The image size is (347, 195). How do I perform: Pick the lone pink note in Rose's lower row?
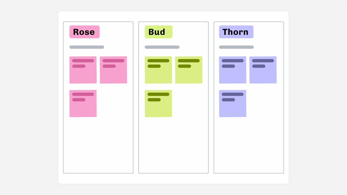[x=83, y=107]
